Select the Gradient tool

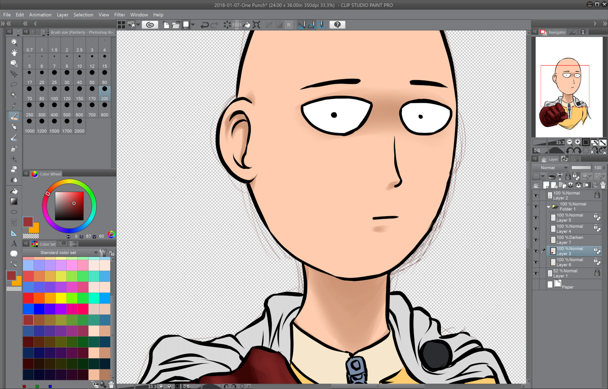click(x=14, y=201)
